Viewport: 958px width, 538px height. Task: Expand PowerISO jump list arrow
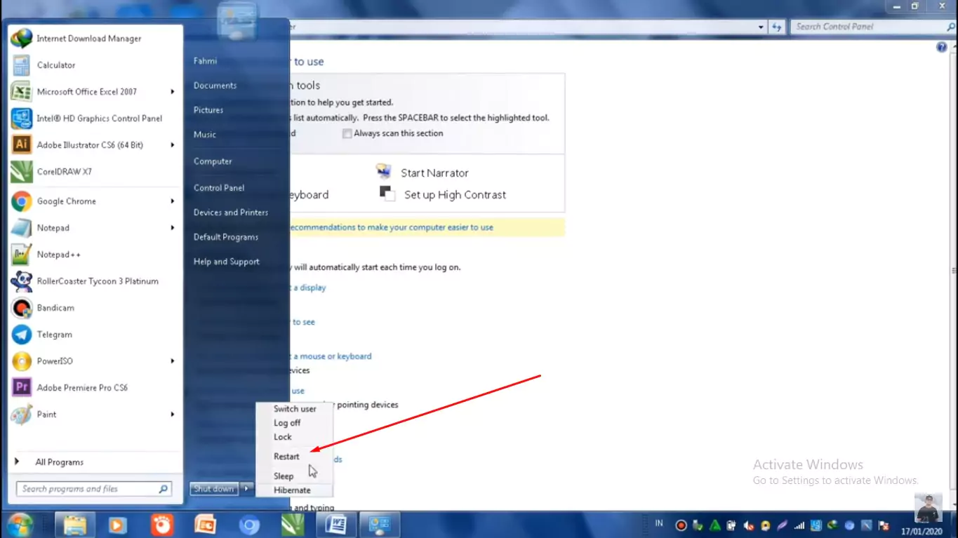pyautogui.click(x=173, y=361)
